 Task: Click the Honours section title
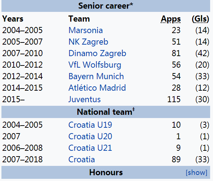(x=106, y=172)
